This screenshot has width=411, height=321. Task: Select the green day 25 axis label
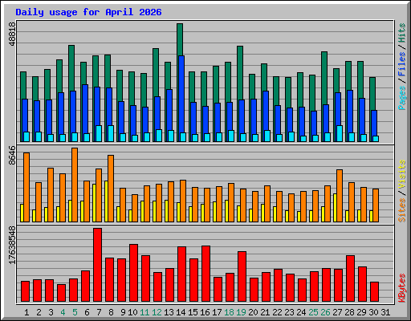[313, 312]
